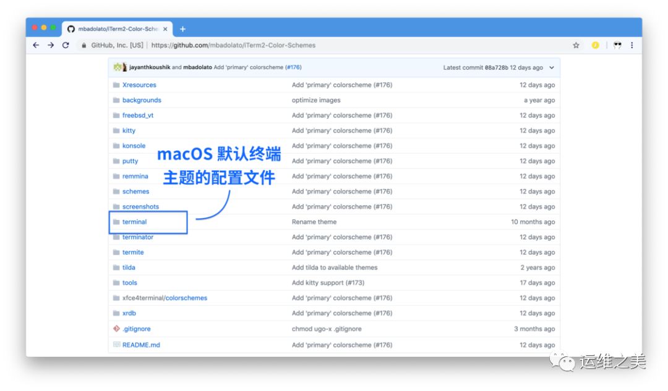Open the .gitignore file
Image resolution: width=668 pixels, height=391 pixels.
coord(136,329)
